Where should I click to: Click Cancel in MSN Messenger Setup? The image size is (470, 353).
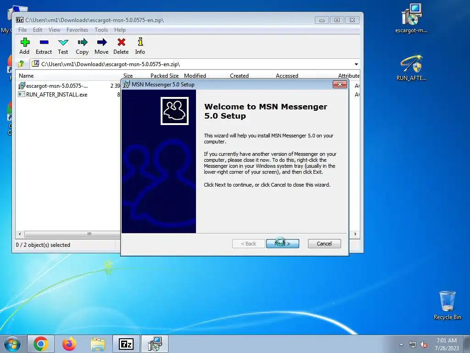pos(325,244)
